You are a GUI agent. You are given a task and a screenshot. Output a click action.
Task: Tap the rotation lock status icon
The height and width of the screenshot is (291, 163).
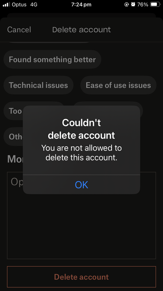(126, 5)
